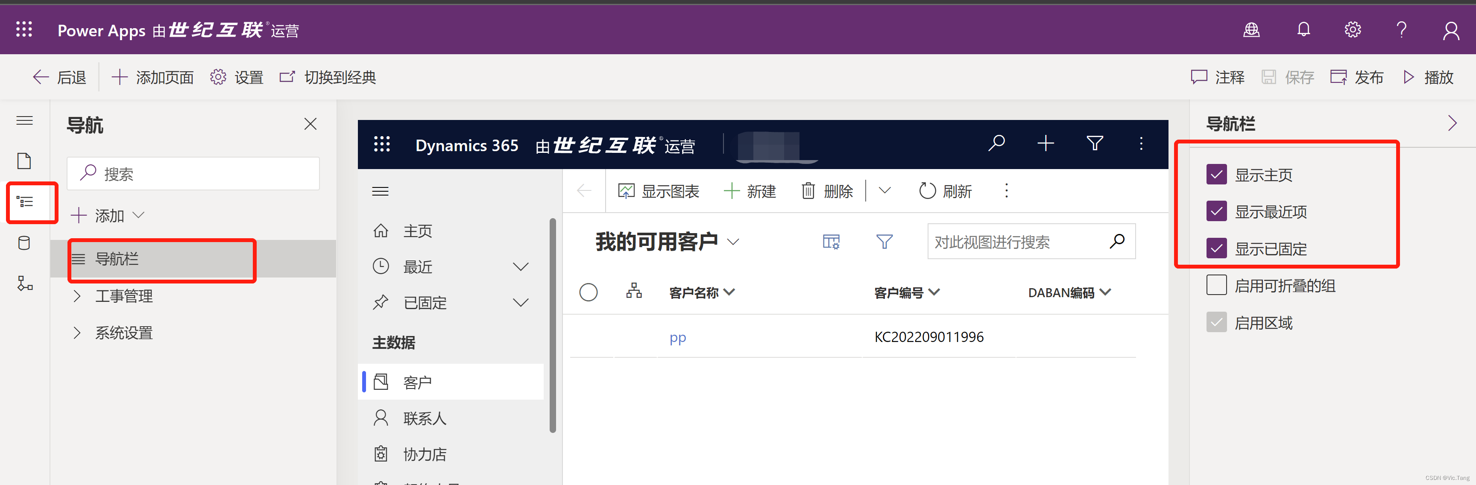Select 协力店 in the app sitemap
Image resolution: width=1476 pixels, height=485 pixels.
pyautogui.click(x=424, y=454)
